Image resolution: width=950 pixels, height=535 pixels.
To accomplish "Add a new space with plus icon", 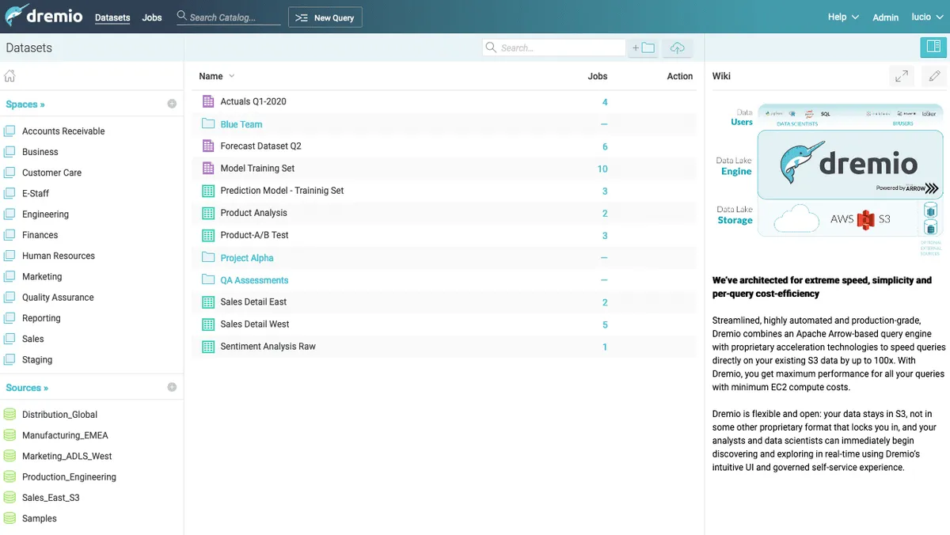I will tap(172, 104).
